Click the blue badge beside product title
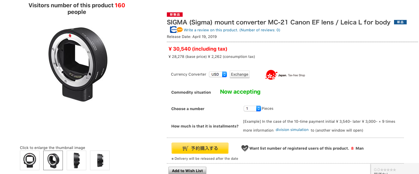 coord(400,22)
